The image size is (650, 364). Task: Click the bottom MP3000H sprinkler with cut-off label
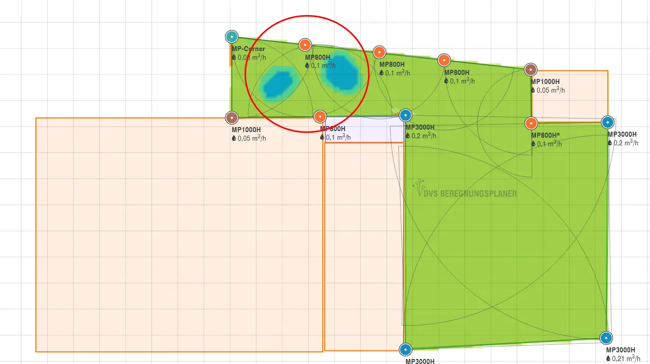[405, 349]
